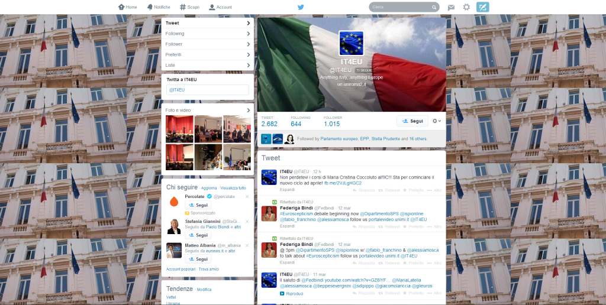Screen dimensions: 606x305
Task: Open the 644 Following count
Action: pyautogui.click(x=300, y=121)
